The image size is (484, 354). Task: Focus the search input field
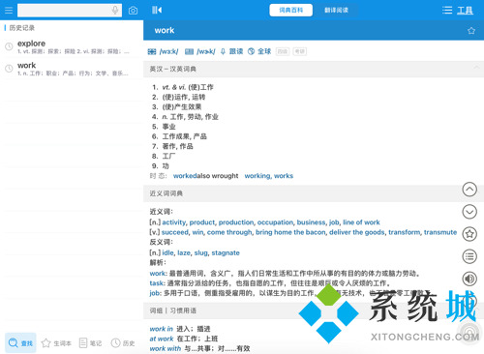(x=70, y=11)
